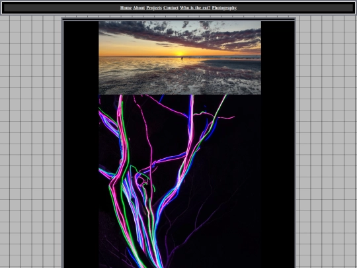Open the "Who is the cat?" page
Screen dimensions: 357x268
[x=195, y=8]
